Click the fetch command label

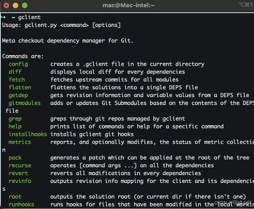17,79
